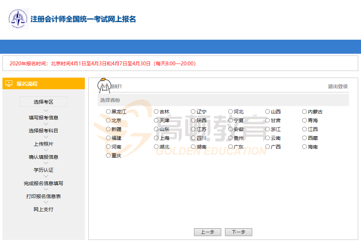This screenshot has height=242, width=361.
Task: Select the 上海 radio option
Action: pos(156,138)
